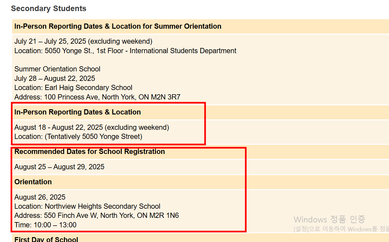Select the Tentatively 5050 Yonge Street location

point(78,137)
